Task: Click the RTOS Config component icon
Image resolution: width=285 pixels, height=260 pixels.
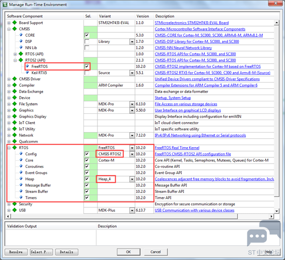Action: [x=21, y=153]
